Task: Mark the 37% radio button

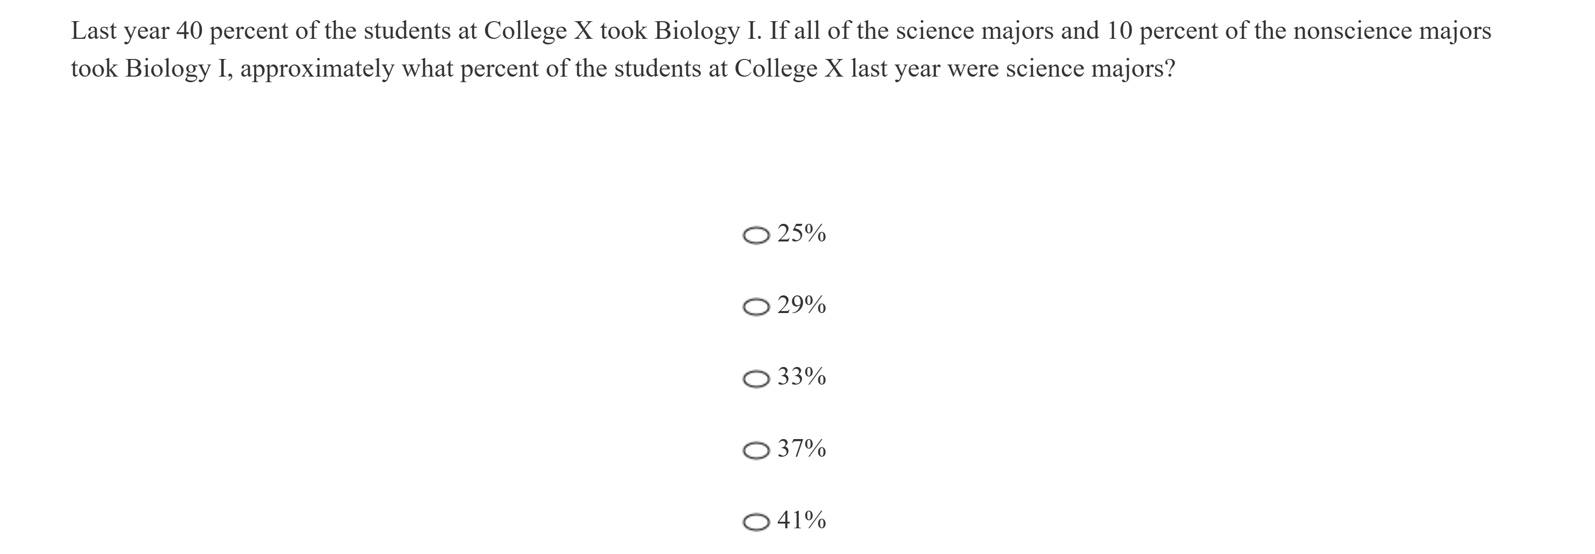Action: pos(756,450)
